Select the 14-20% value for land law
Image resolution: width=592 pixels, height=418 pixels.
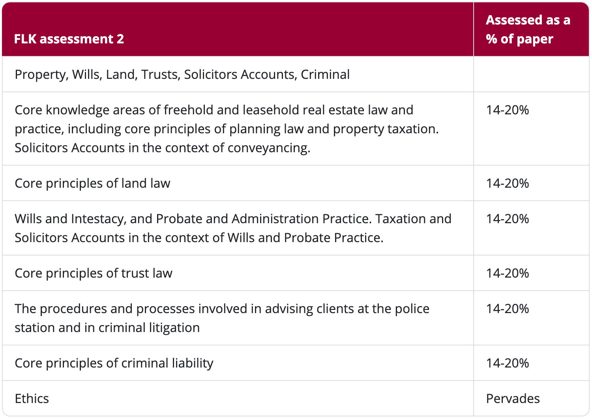(507, 183)
